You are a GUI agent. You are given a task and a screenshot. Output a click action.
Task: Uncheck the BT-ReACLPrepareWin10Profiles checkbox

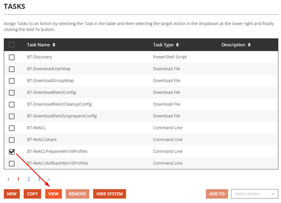click(12, 151)
